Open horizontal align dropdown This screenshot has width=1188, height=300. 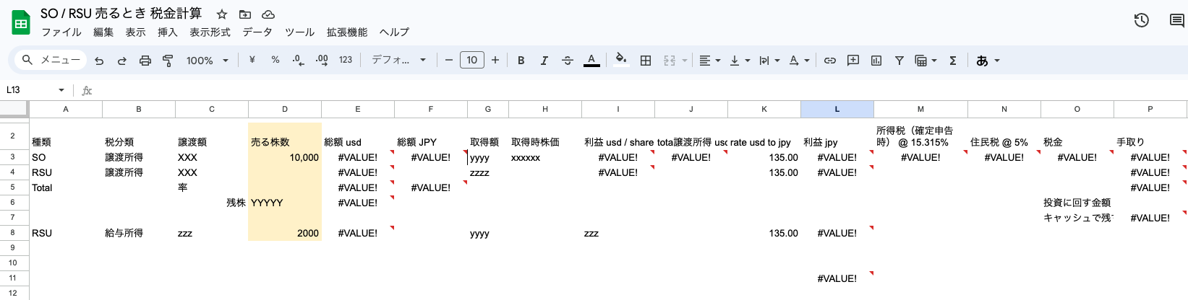tap(709, 61)
